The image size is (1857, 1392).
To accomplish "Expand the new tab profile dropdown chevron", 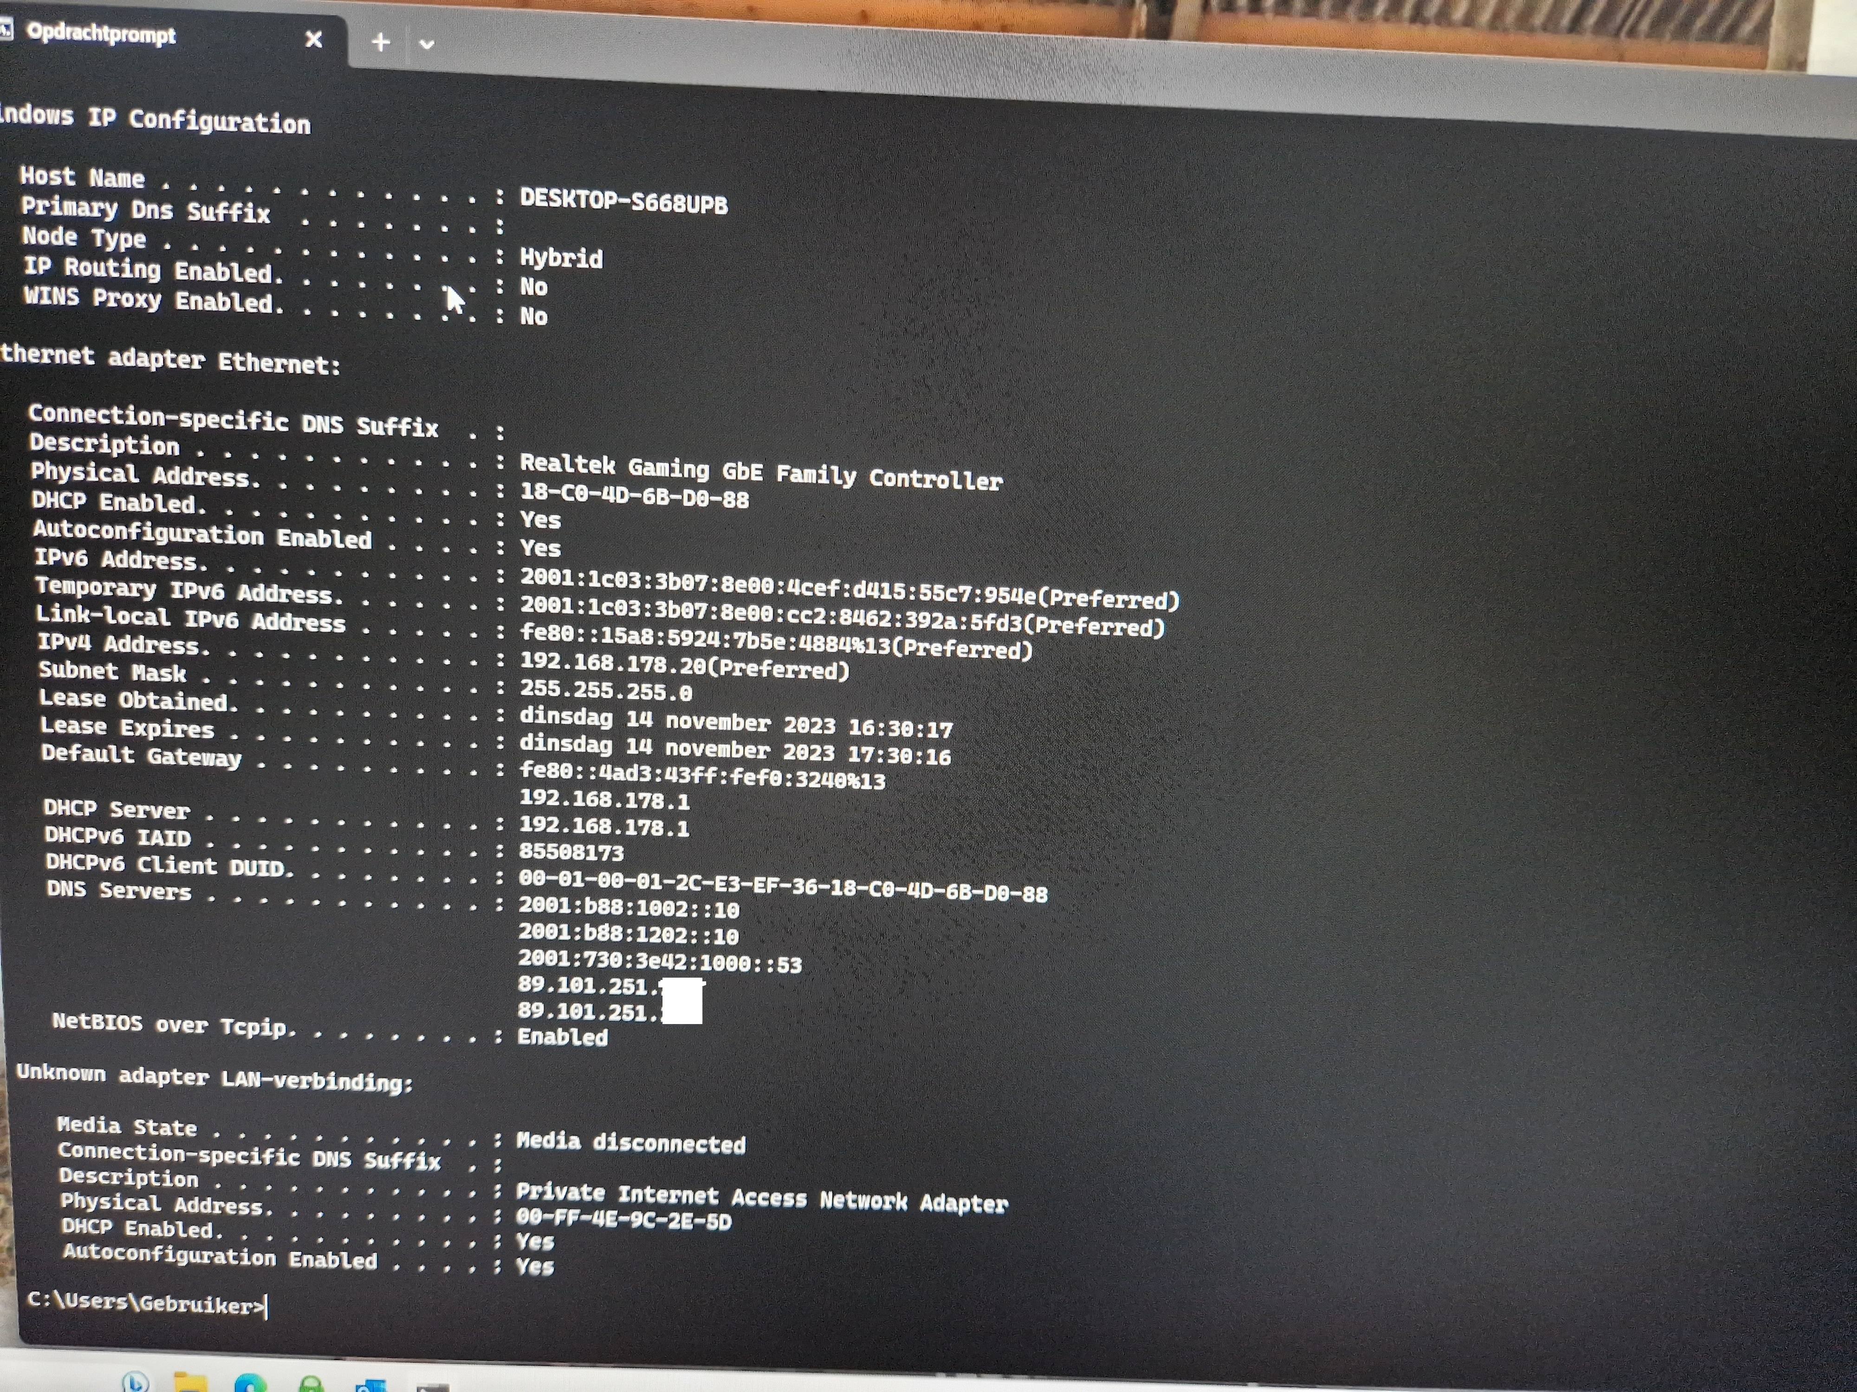I will (427, 45).
